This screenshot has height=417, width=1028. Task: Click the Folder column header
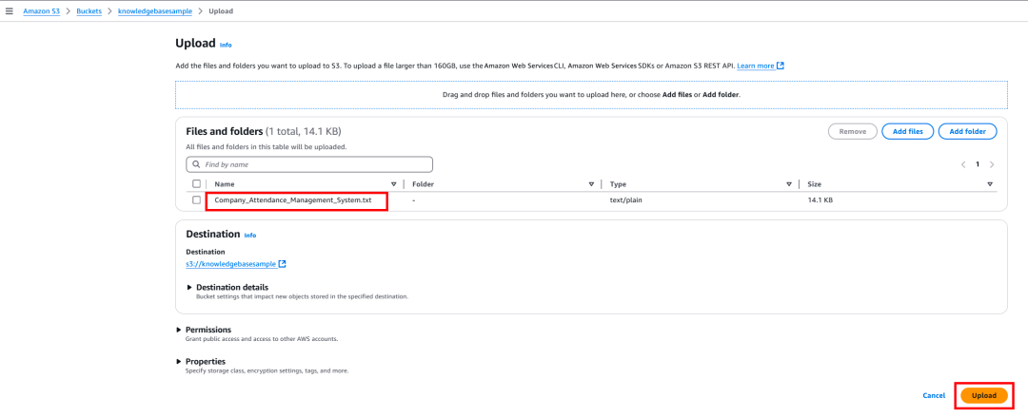click(x=423, y=184)
